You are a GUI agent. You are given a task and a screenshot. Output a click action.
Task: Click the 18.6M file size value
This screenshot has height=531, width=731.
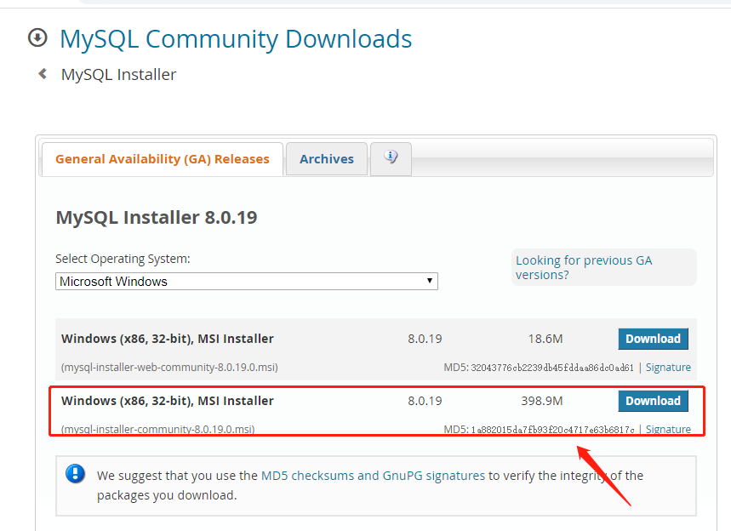click(x=545, y=339)
